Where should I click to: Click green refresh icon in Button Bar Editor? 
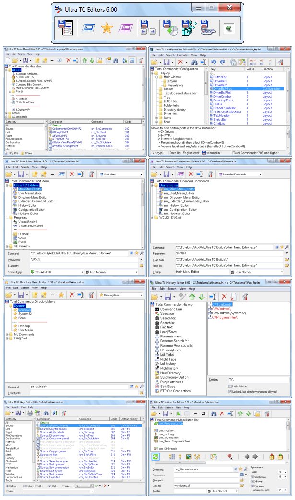point(155,456)
